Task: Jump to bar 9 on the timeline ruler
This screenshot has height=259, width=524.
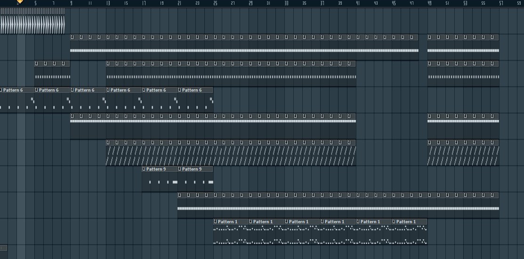Action: 71,3
